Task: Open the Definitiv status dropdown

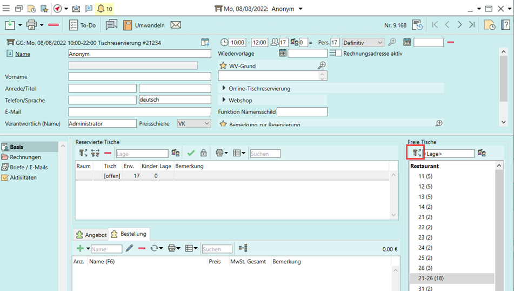Action: [363, 42]
